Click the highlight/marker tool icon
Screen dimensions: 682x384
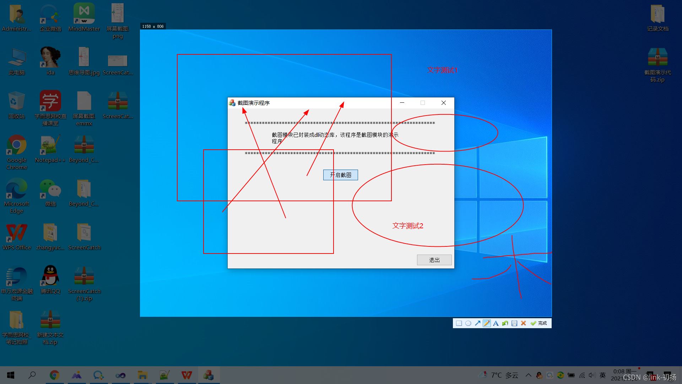point(487,323)
